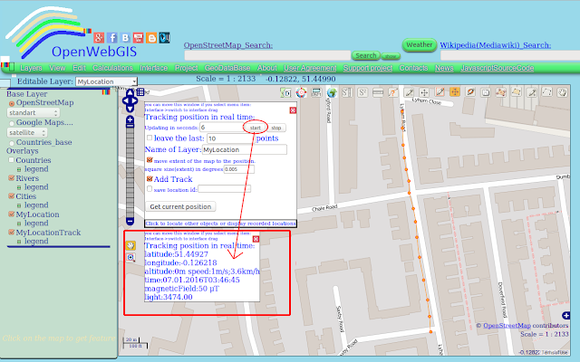Select the Countries_base layer radio
The image size is (580, 362).
(x=12, y=143)
